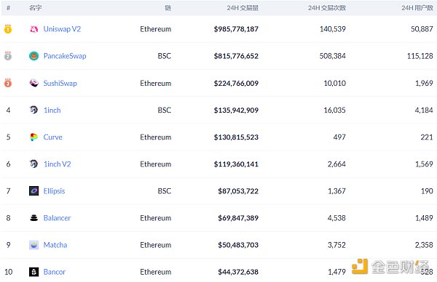437x282 pixels.
Task: Sort by 24H用户数 column header
Action: click(x=417, y=8)
